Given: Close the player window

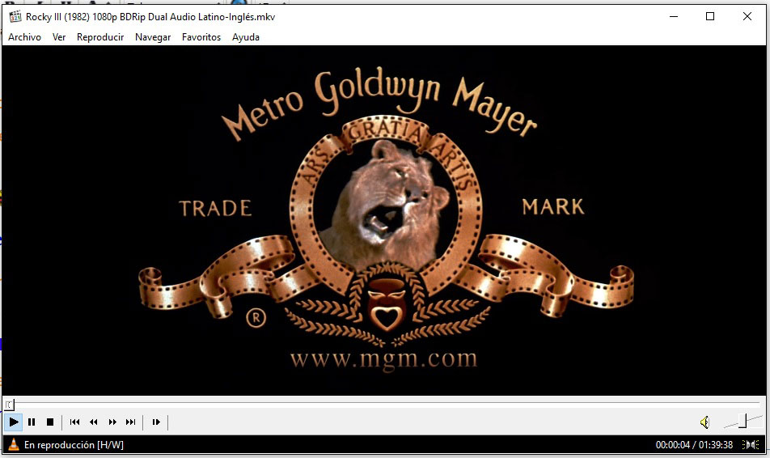Looking at the screenshot, I should click(747, 16).
